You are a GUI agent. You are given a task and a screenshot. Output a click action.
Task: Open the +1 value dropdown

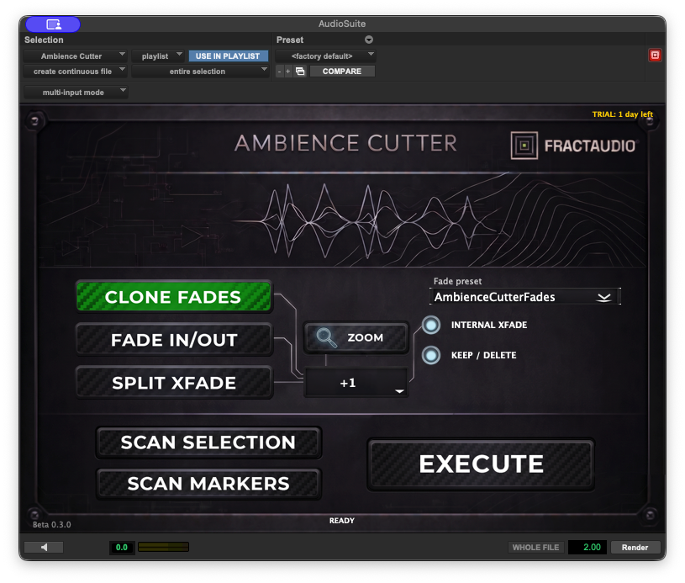click(x=356, y=383)
